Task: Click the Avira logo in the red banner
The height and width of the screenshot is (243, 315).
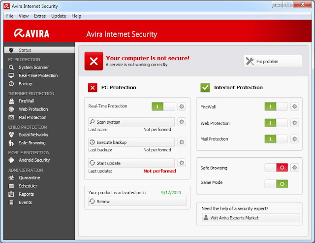Action: coord(31,34)
